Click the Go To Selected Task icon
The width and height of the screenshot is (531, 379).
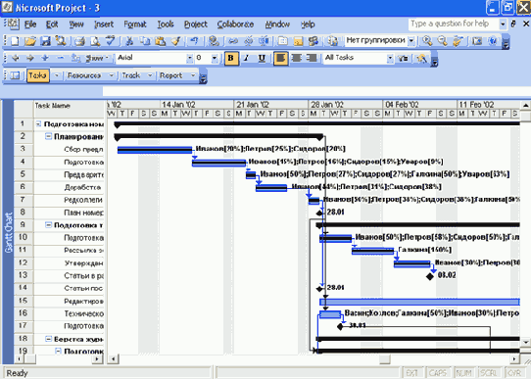[x=458, y=41]
